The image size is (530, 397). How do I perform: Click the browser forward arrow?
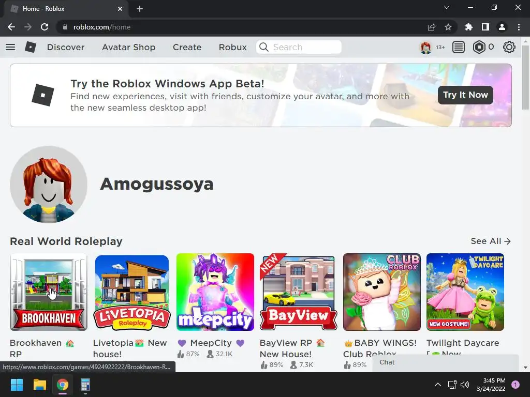click(28, 27)
